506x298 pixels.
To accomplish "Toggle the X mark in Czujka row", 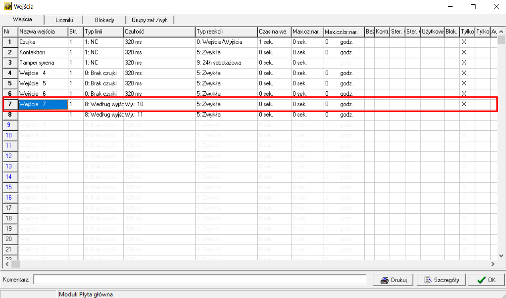I will 464,42.
